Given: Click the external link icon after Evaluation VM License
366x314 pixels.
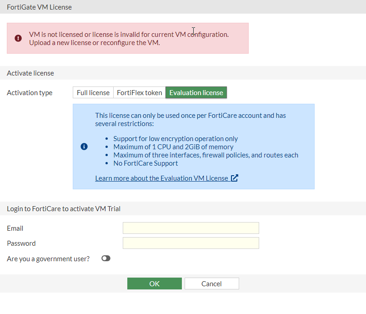Looking at the screenshot, I should pyautogui.click(x=234, y=178).
